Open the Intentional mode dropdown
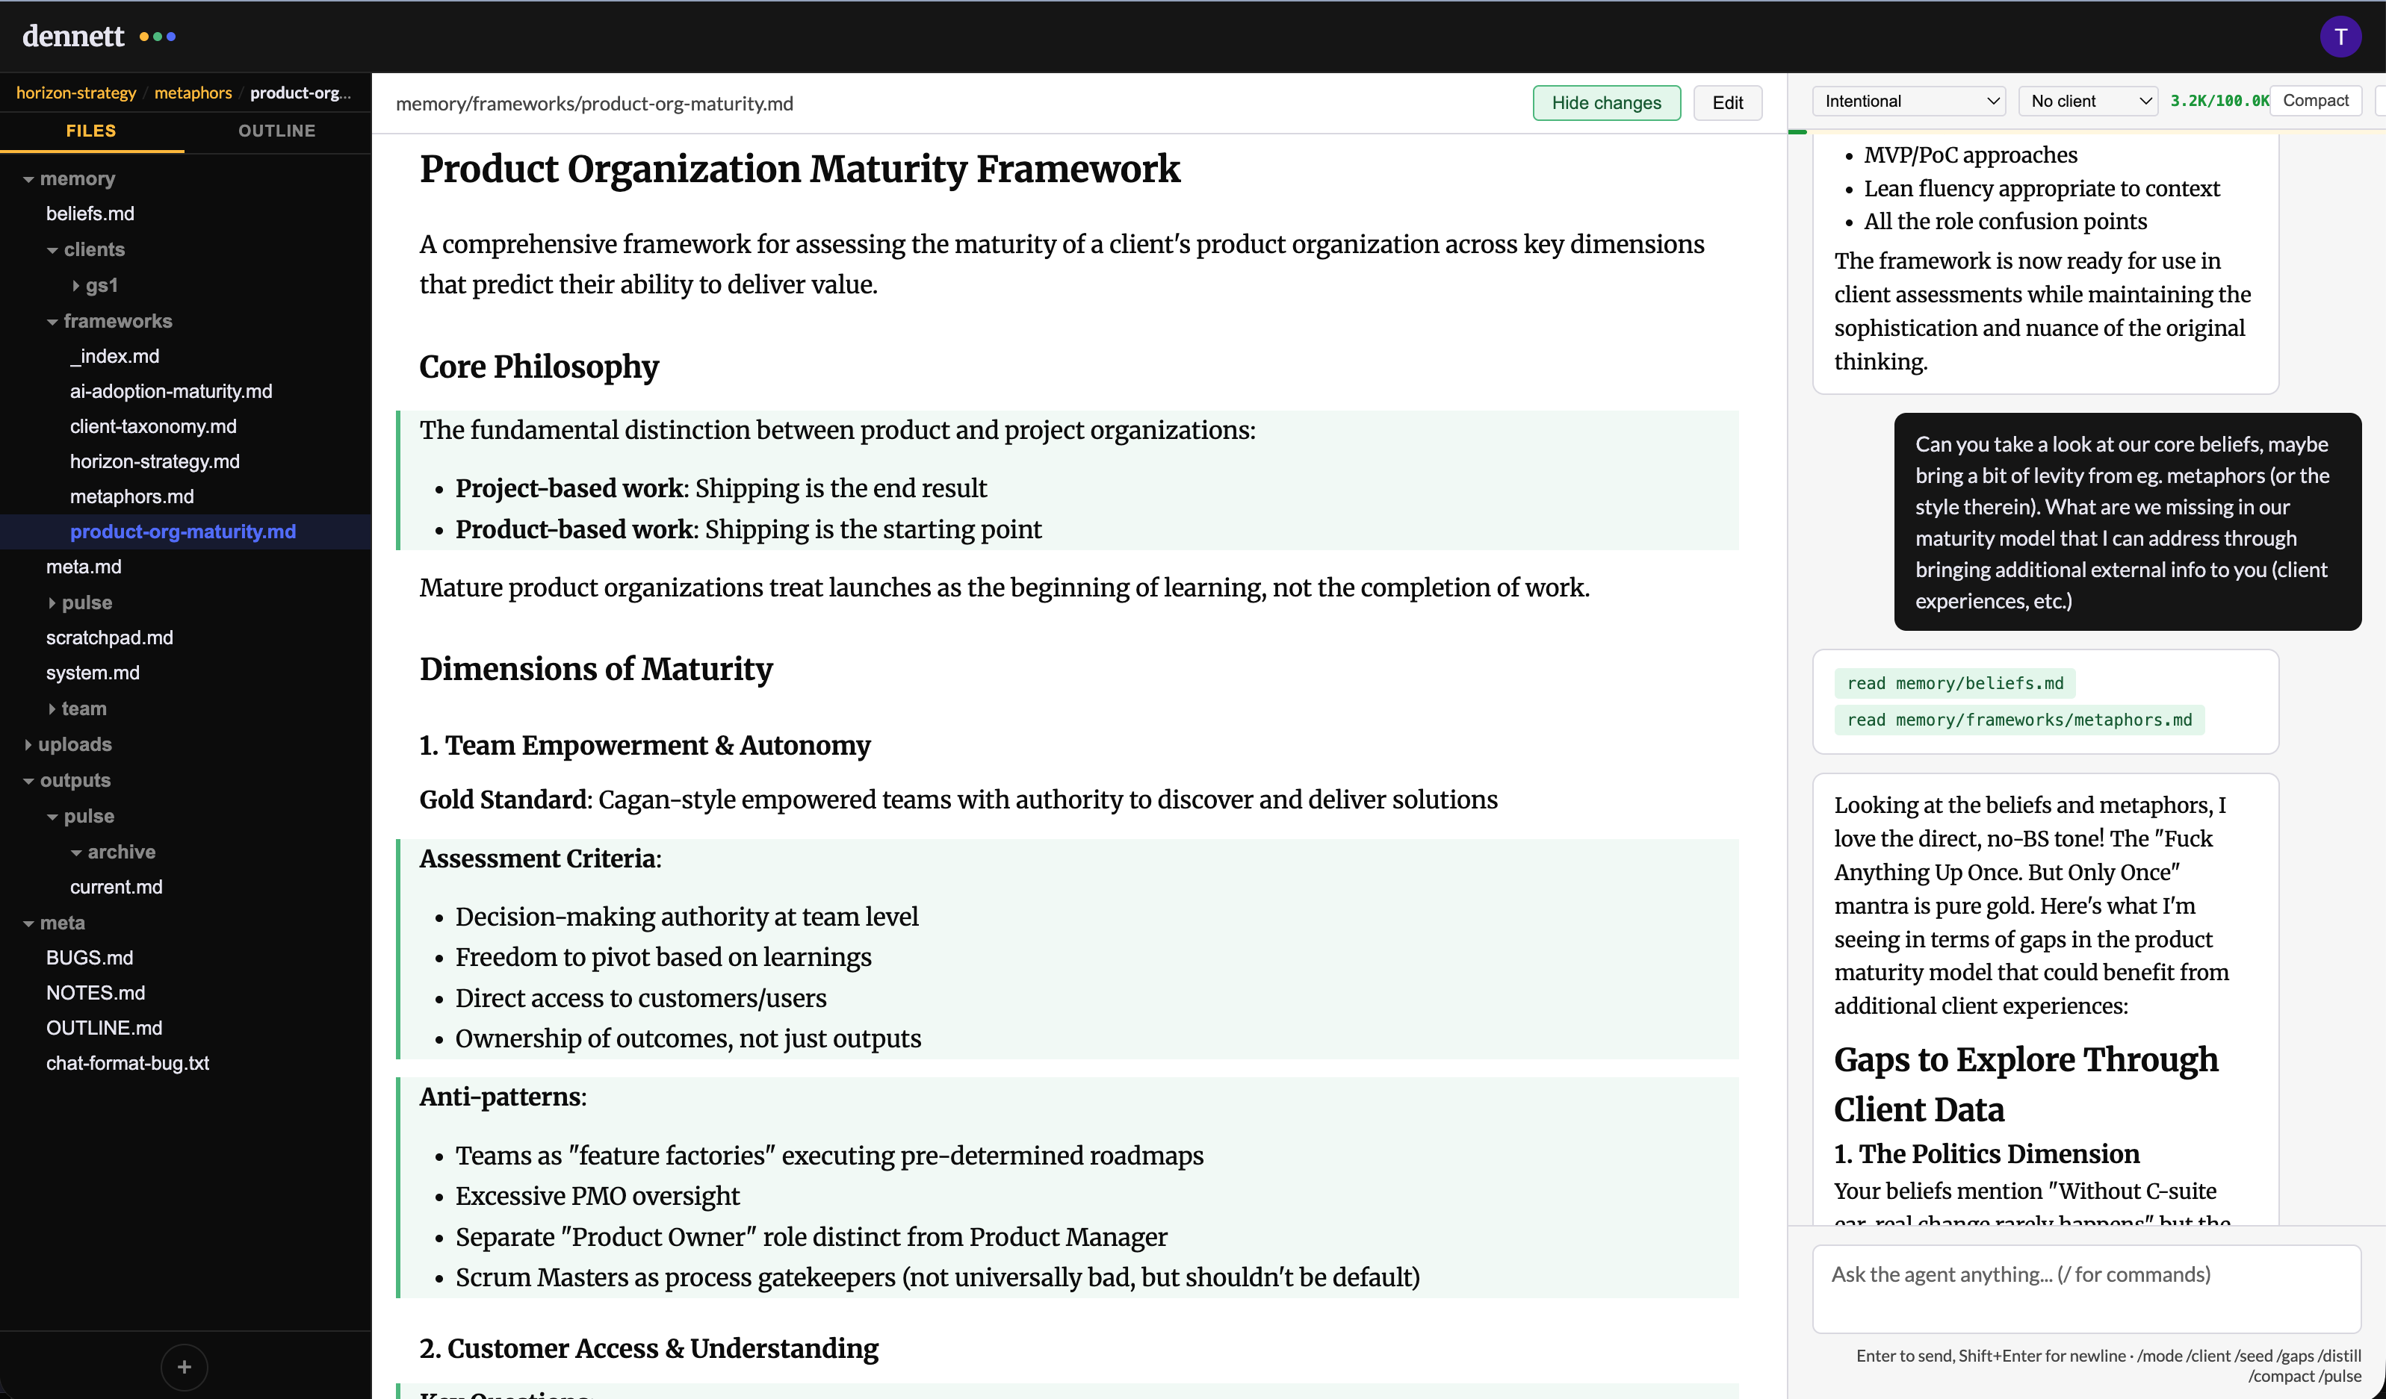This screenshot has width=2386, height=1399. (1909, 102)
